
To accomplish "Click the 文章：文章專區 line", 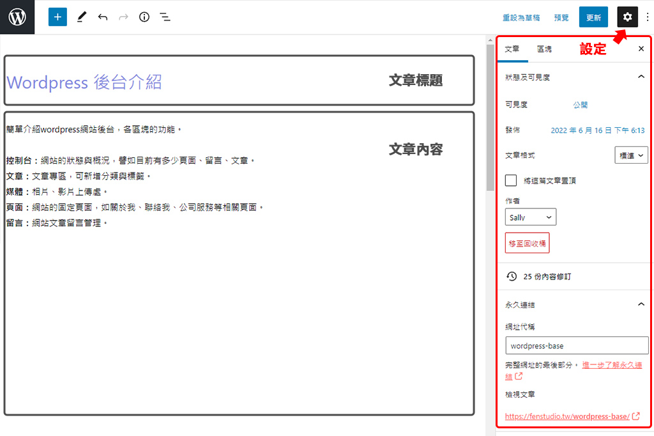I will [79, 176].
